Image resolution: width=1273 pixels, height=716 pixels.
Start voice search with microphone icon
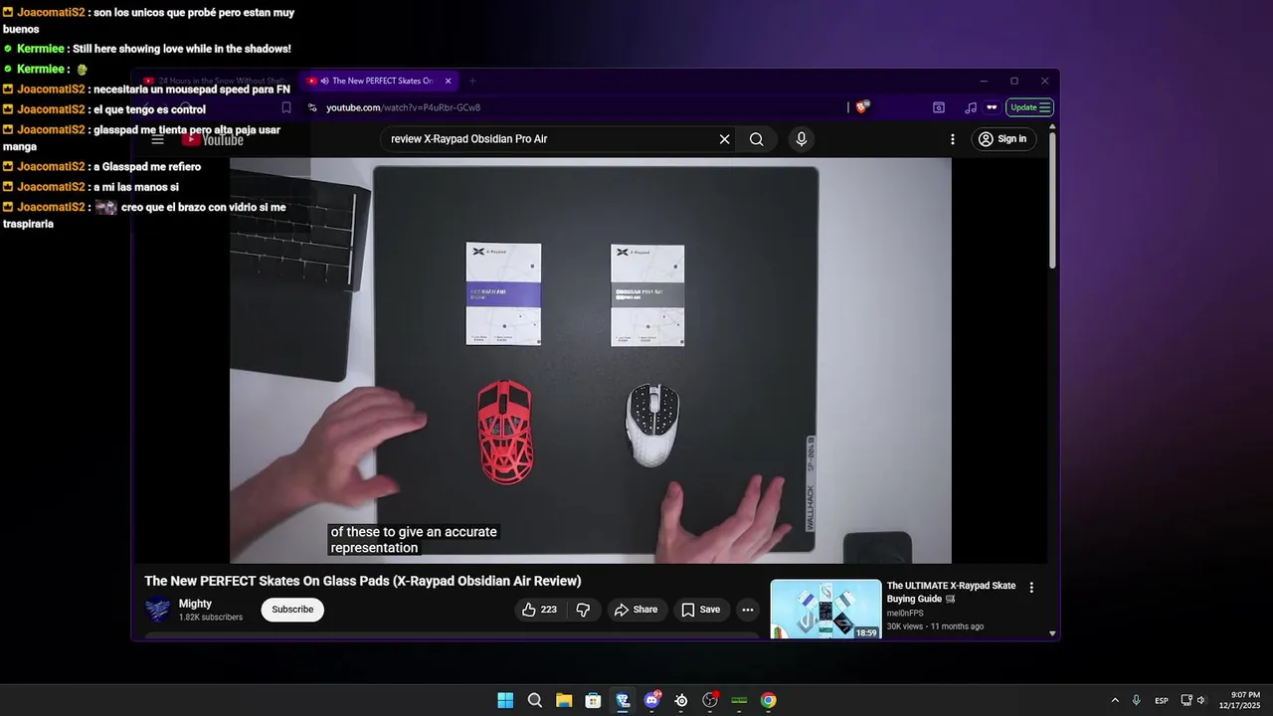(802, 139)
